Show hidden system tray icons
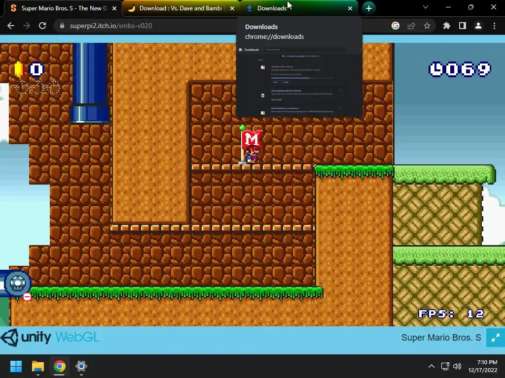This screenshot has height=378, width=505. [x=432, y=366]
